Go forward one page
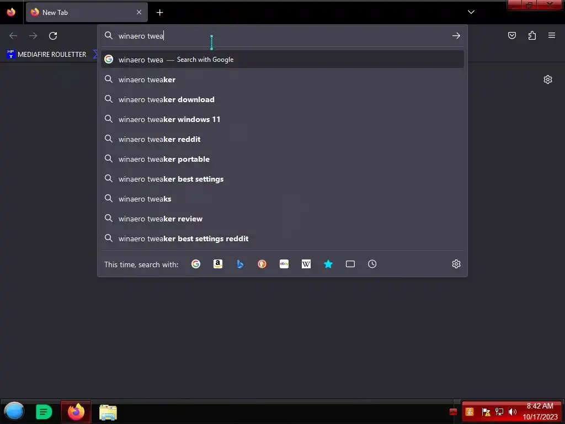 (33, 36)
